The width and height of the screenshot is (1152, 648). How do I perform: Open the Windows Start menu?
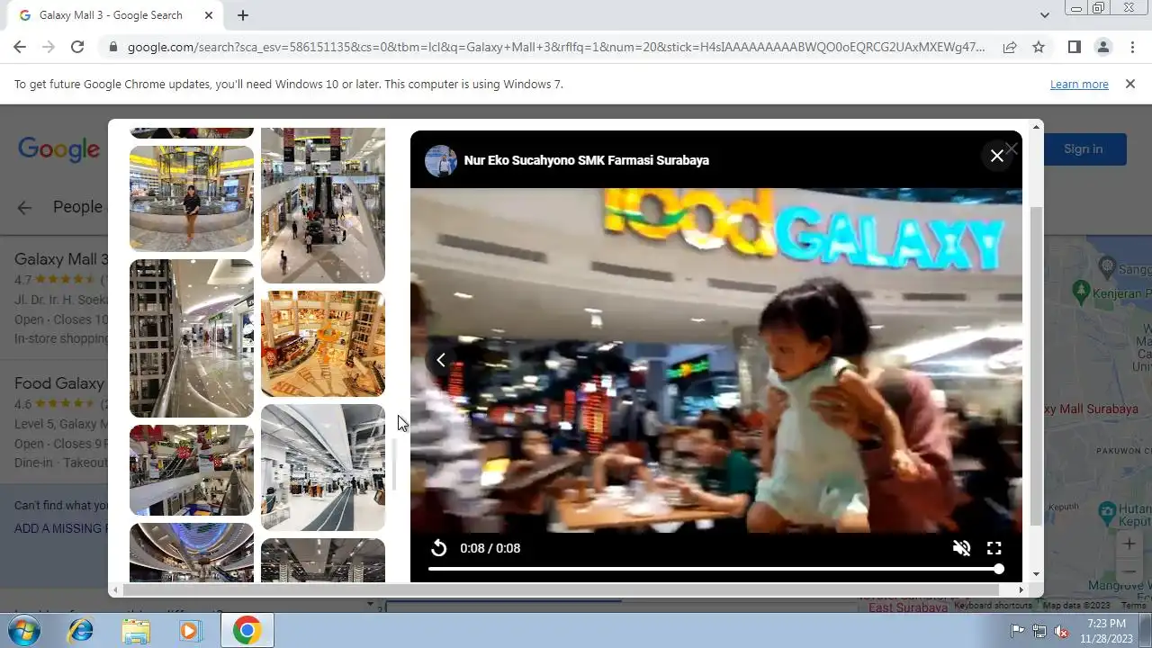click(23, 630)
